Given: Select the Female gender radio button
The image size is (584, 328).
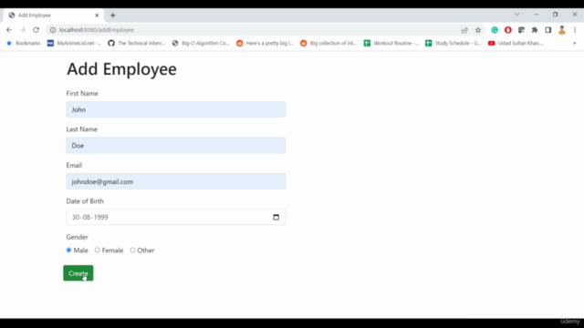Looking at the screenshot, I should click(x=98, y=251).
